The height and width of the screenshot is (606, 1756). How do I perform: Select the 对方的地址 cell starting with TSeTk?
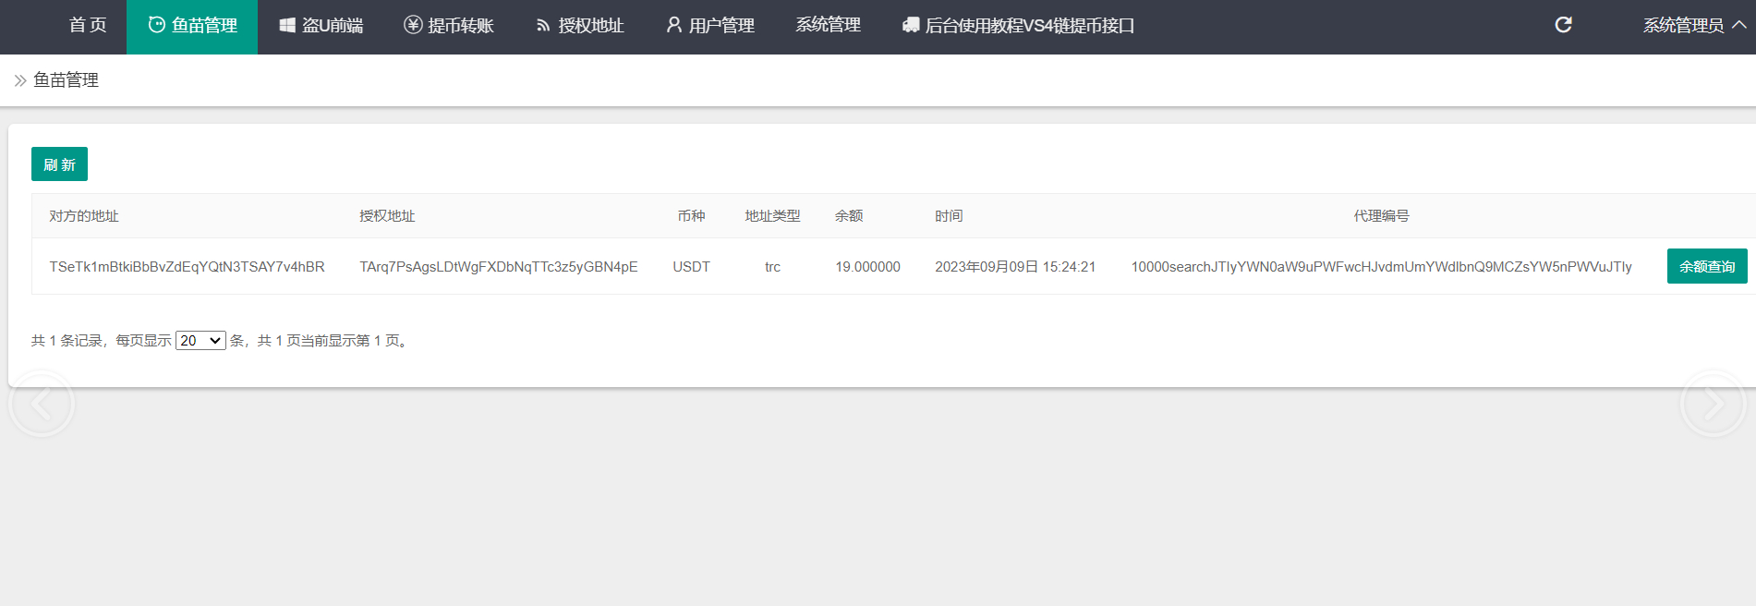click(x=187, y=267)
